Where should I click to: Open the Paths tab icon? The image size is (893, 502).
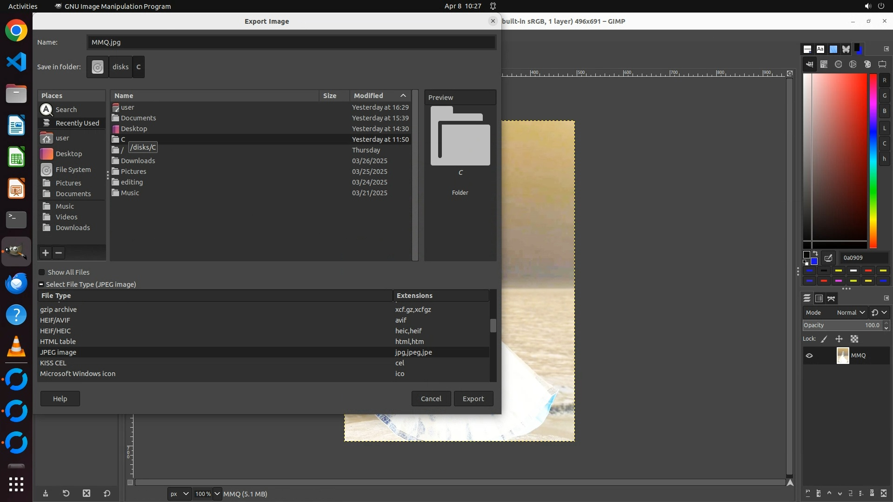[831, 298]
